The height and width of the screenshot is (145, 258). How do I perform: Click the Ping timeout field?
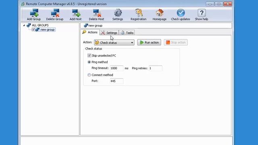click(x=117, y=68)
